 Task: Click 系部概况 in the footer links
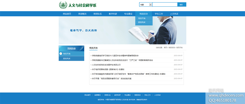tap(97, 95)
